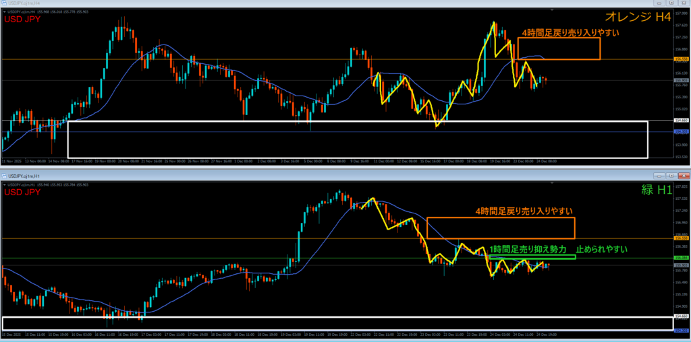Minimize the USDJPY H1 chart window
This screenshot has width=691, height=342.
[659, 176]
